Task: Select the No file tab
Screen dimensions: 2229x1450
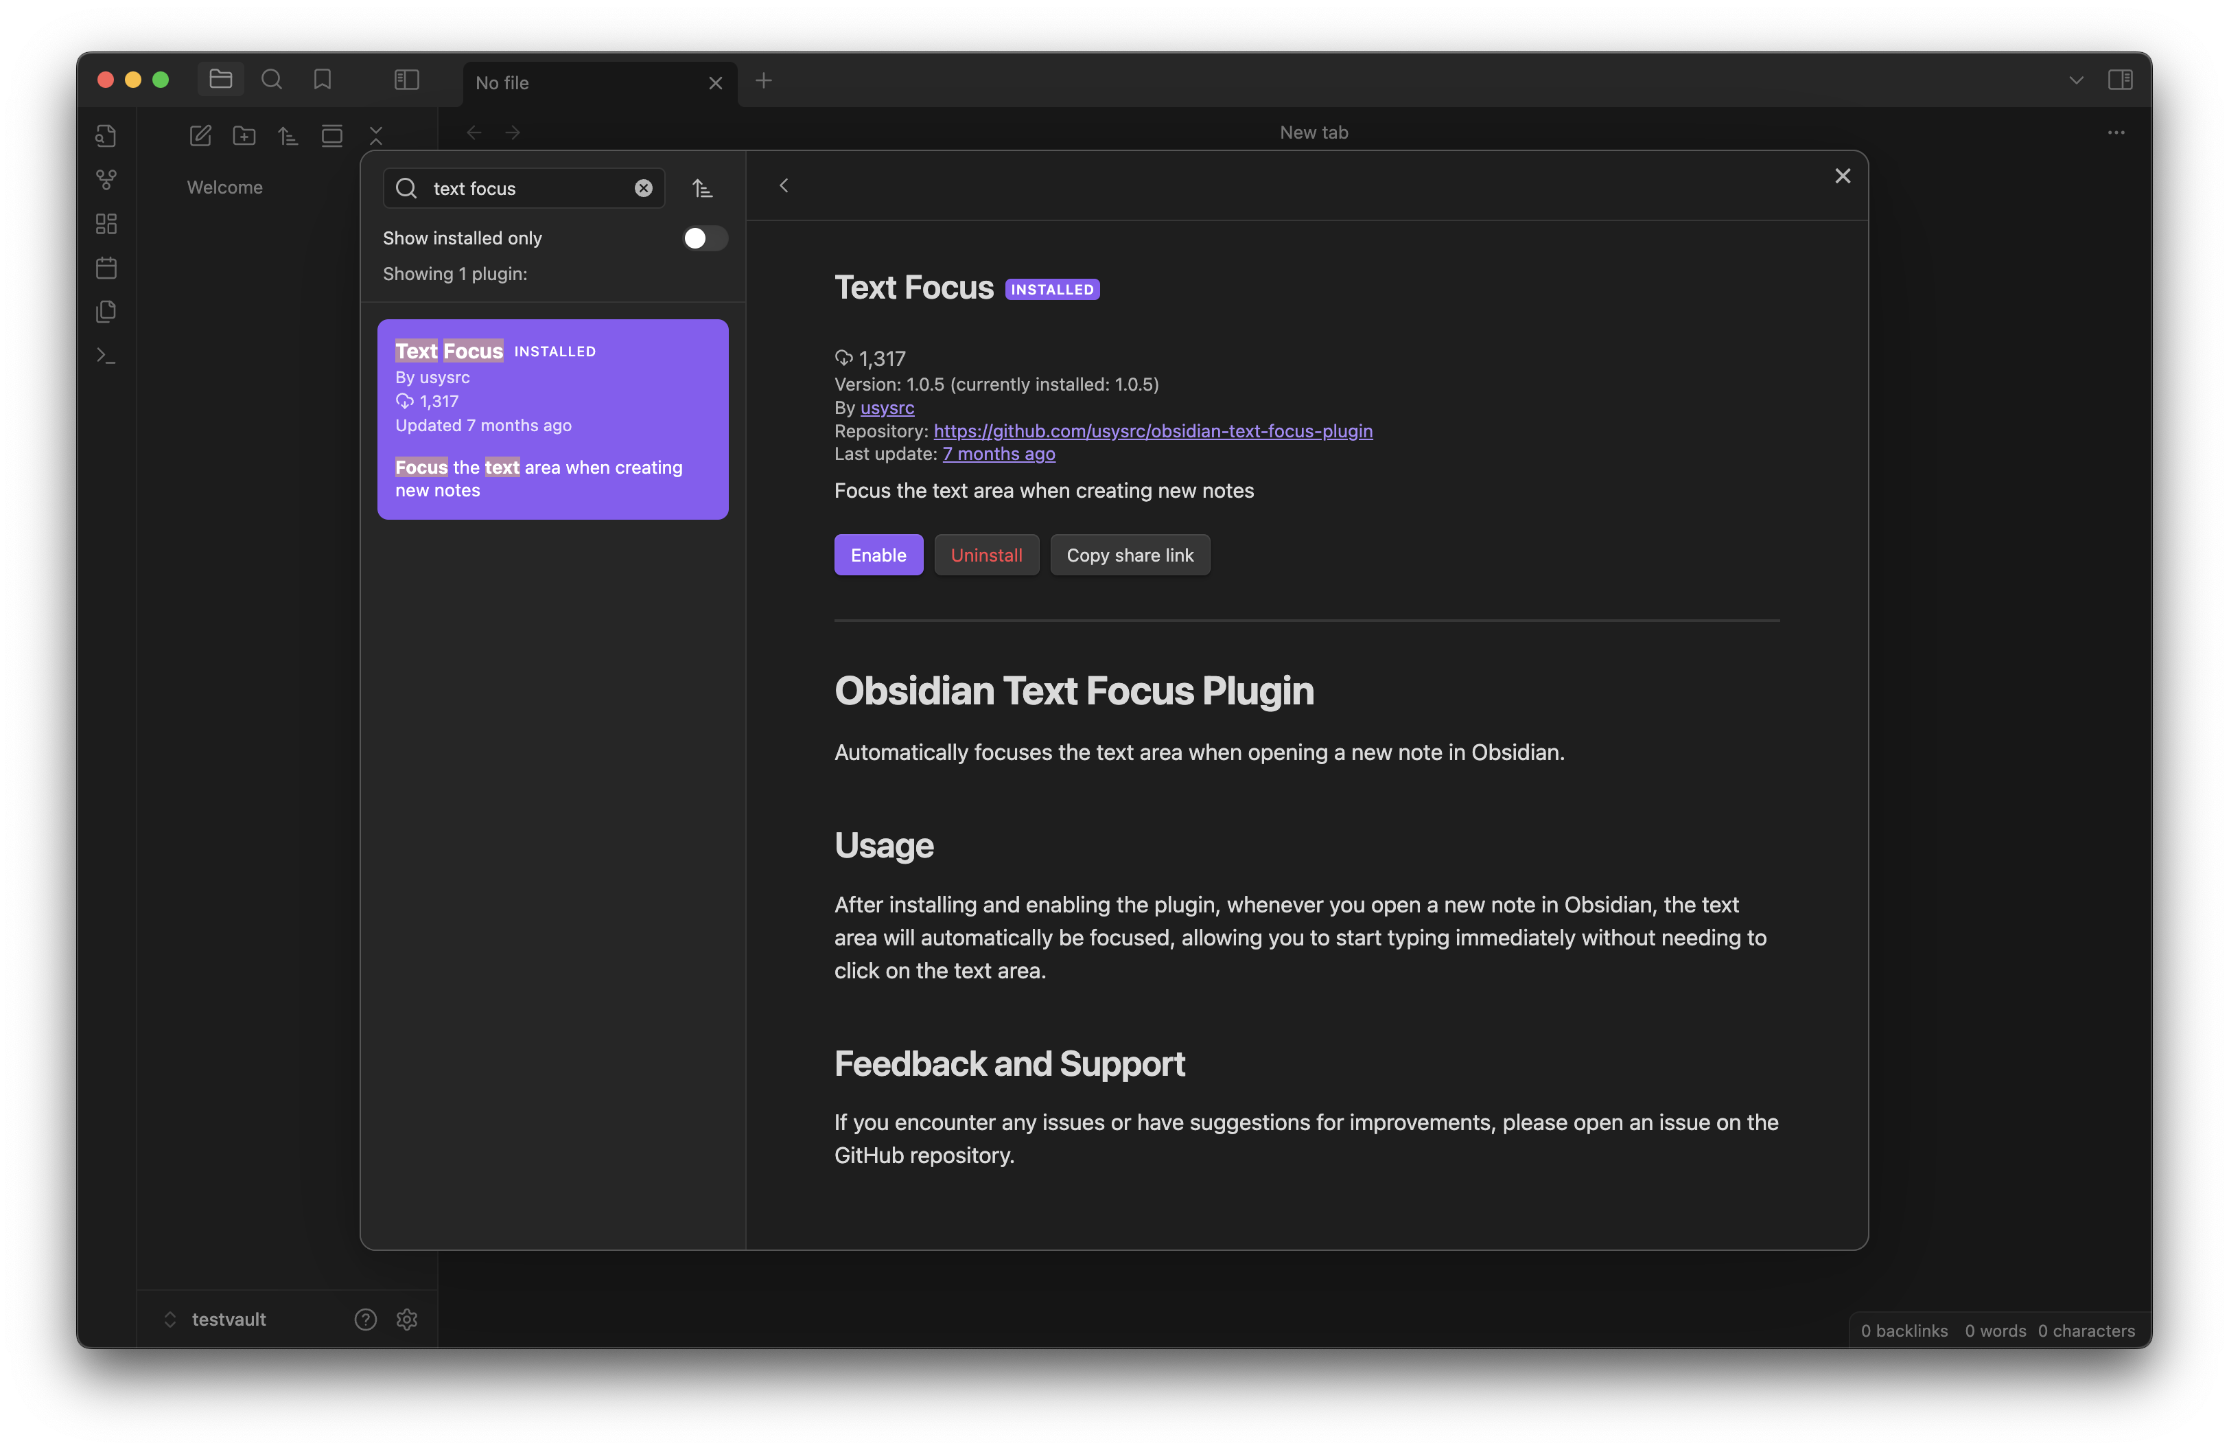Action: [x=581, y=82]
